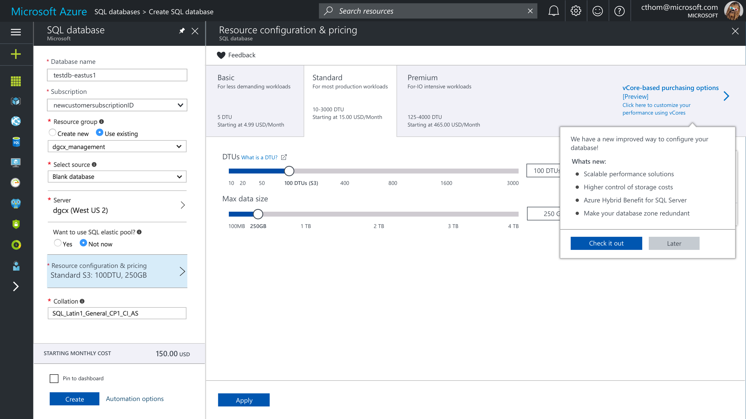Click the 400 mark on DTU slider

[x=345, y=183]
